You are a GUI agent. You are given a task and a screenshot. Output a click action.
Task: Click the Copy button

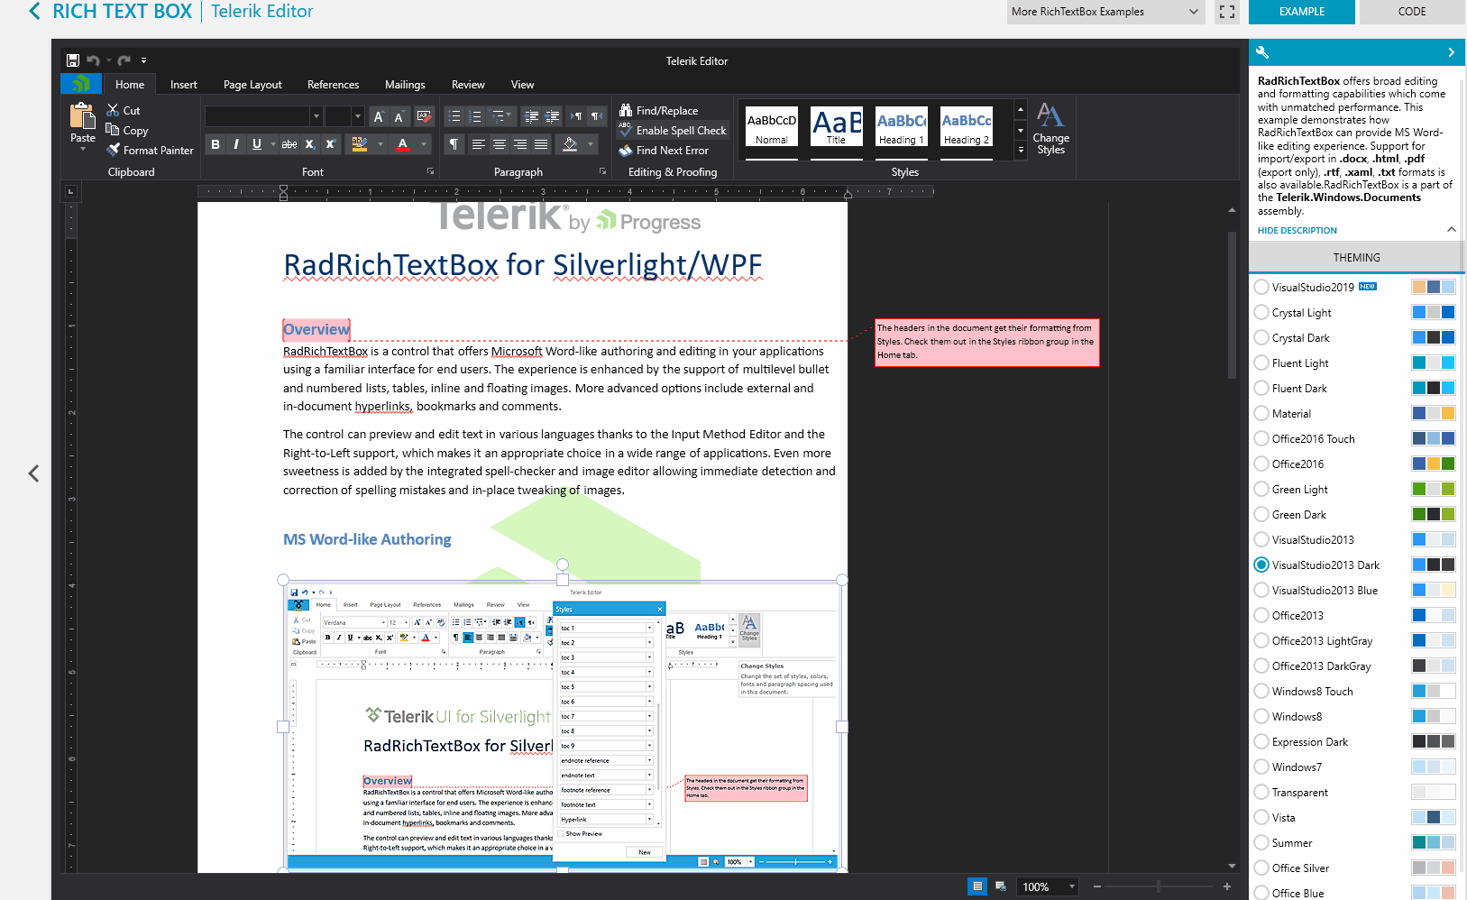point(127,130)
